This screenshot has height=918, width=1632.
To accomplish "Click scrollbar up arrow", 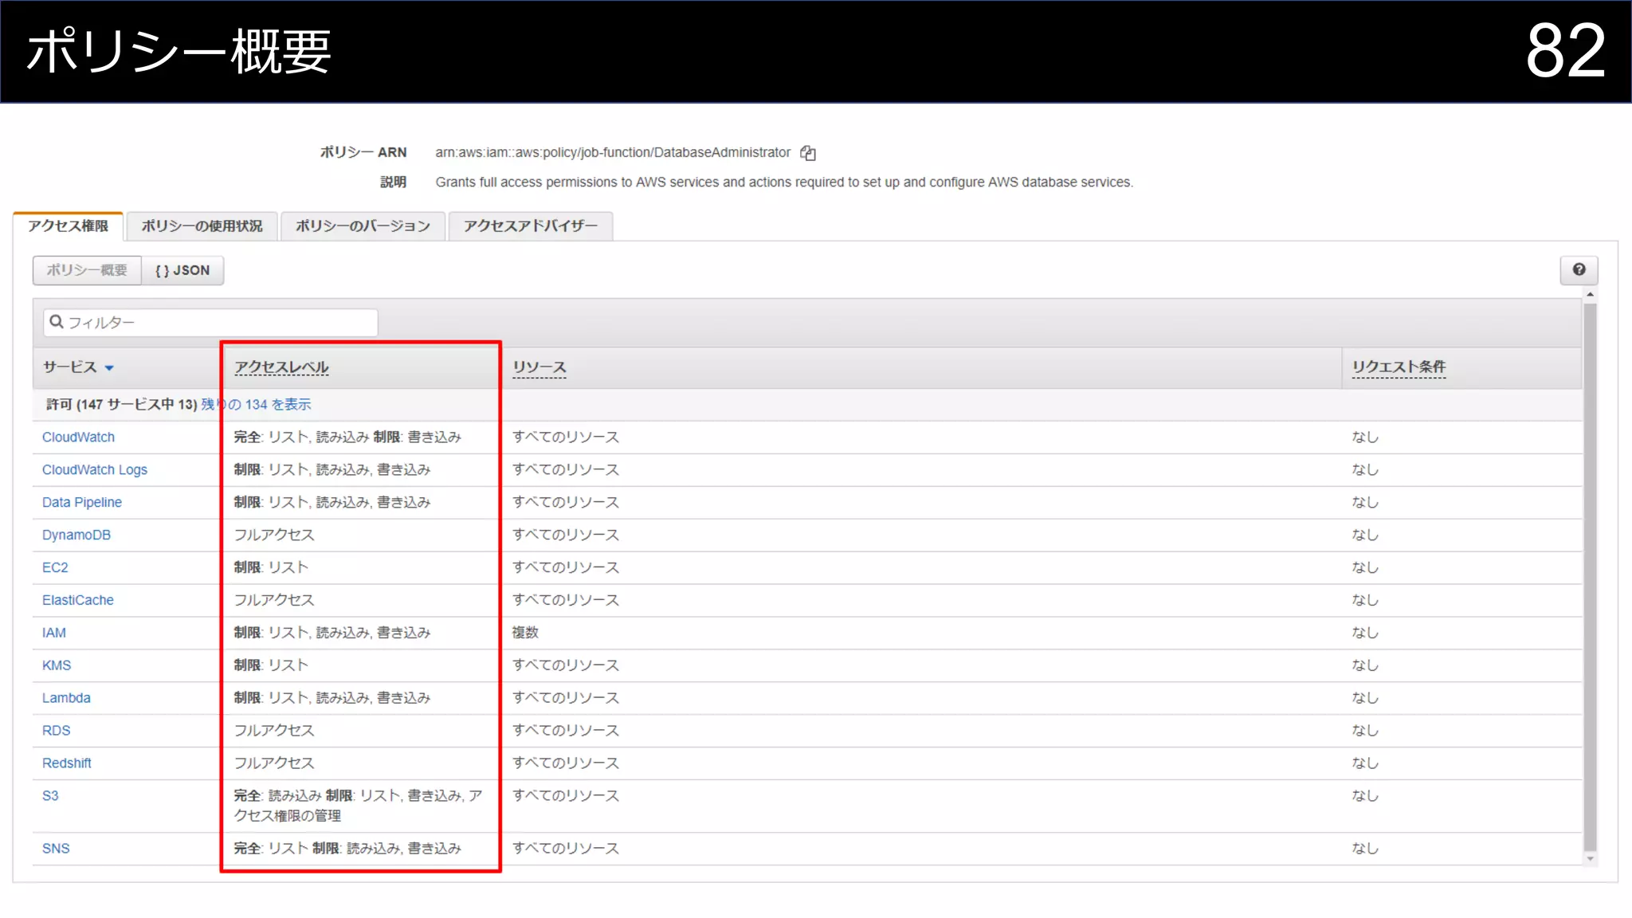I will 1590,295.
